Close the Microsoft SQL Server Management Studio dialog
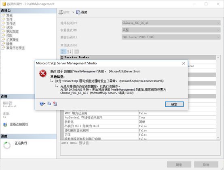The height and width of the screenshot is (170, 224). coord(184,63)
